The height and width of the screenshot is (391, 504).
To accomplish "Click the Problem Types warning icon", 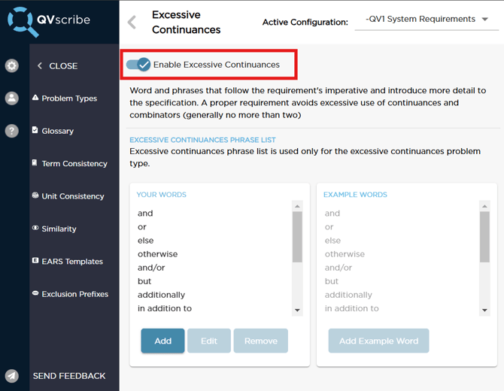I will pyautogui.click(x=35, y=98).
